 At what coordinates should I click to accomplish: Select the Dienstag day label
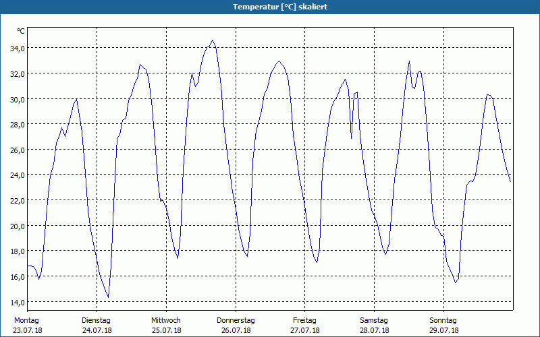pyautogui.click(x=96, y=321)
